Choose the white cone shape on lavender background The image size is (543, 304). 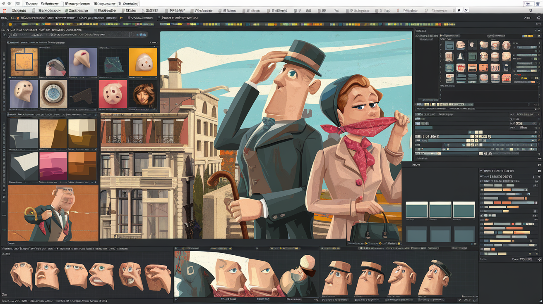[83, 62]
